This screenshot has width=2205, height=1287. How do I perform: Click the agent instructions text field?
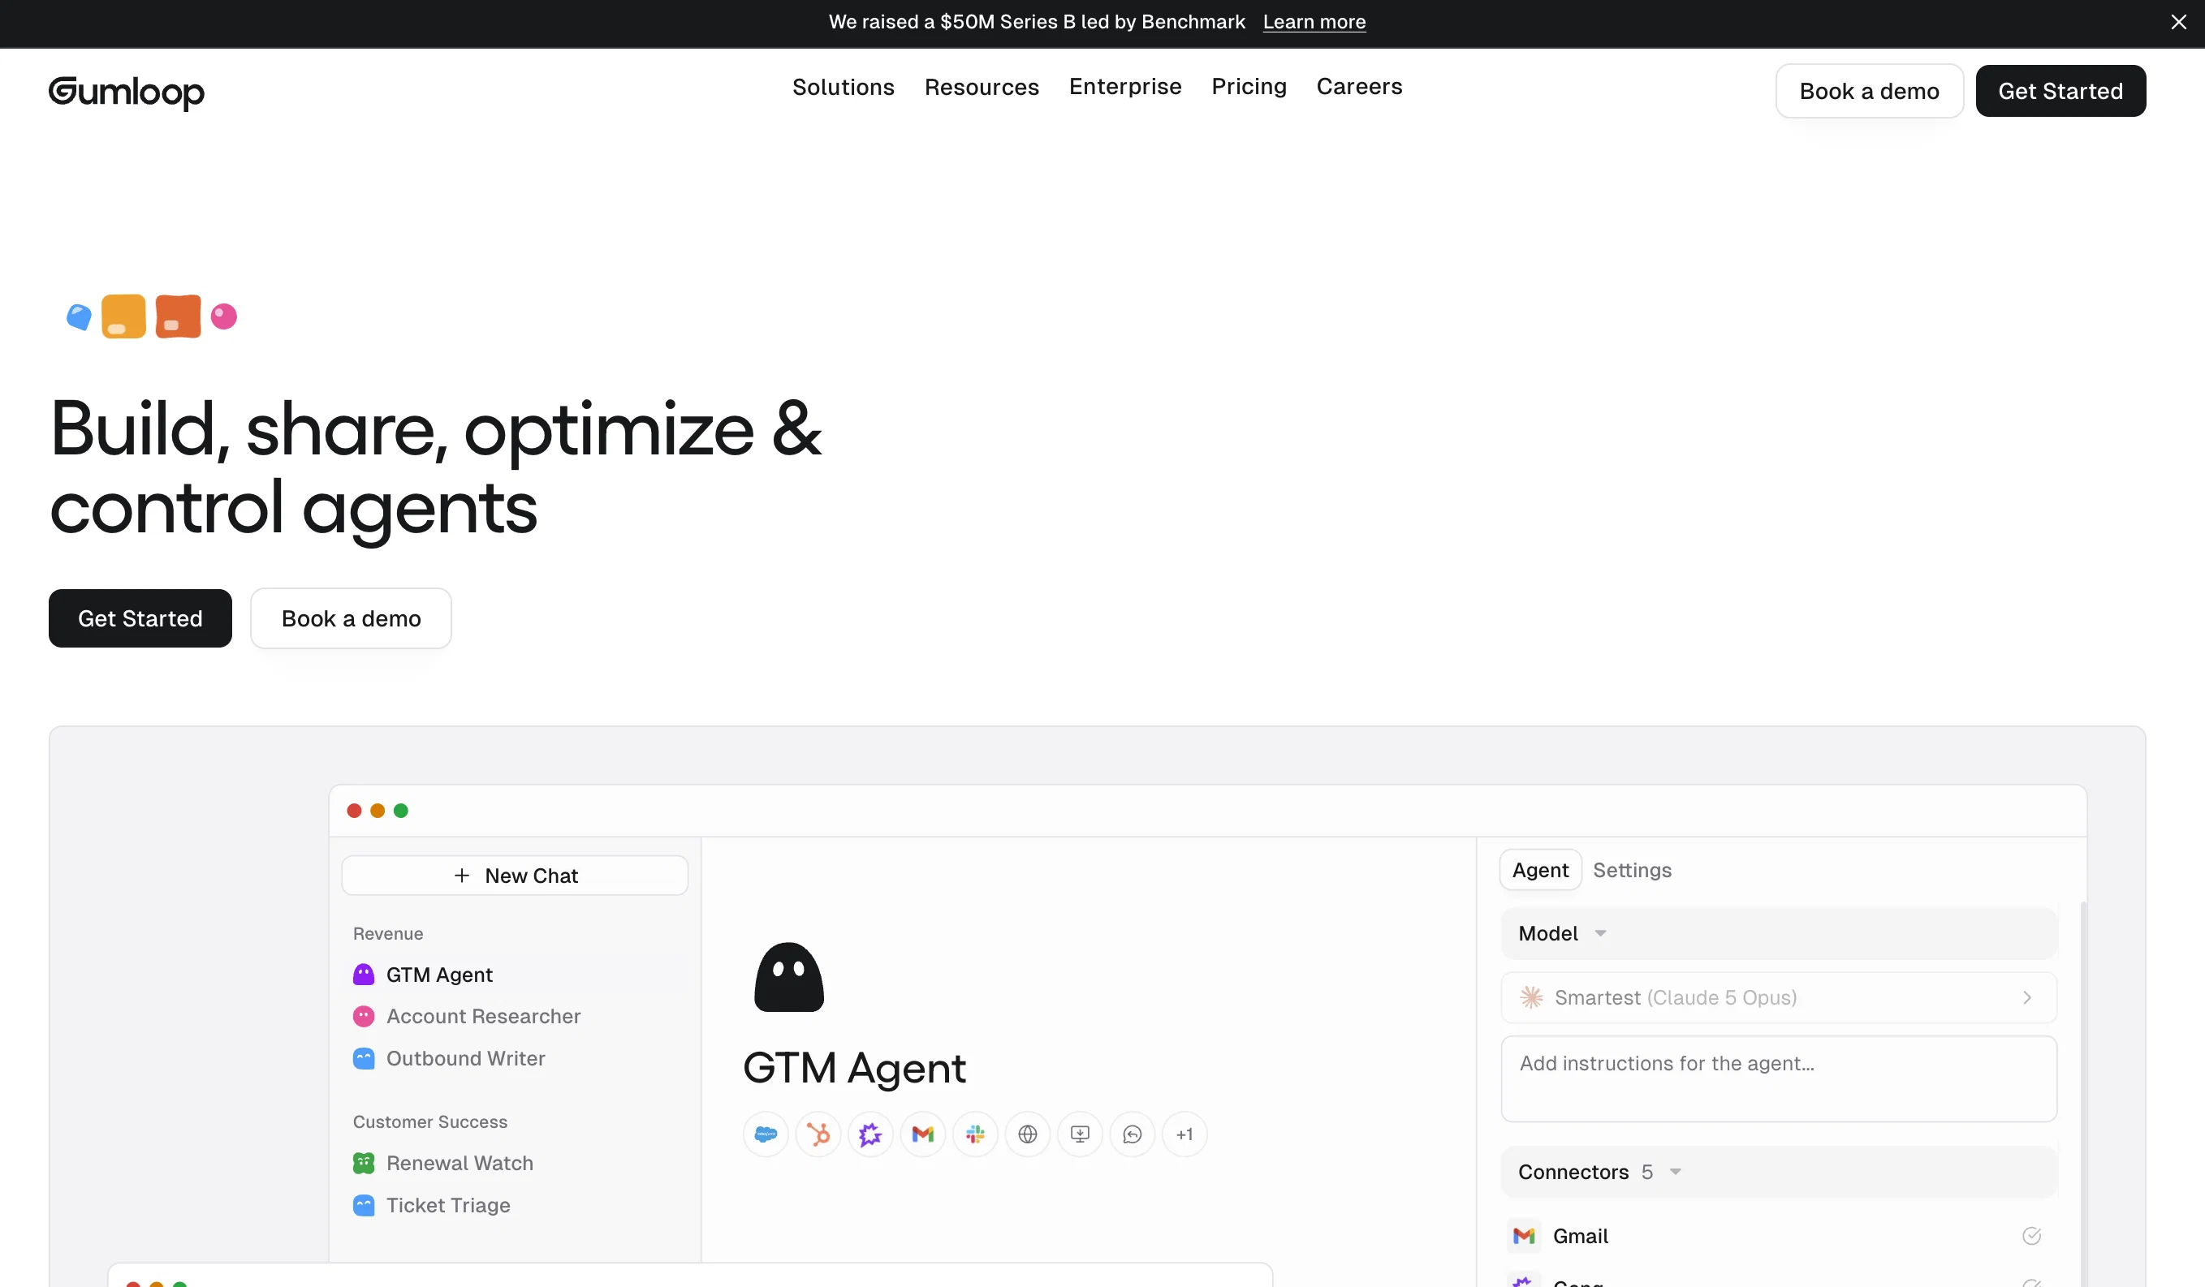(1779, 1079)
